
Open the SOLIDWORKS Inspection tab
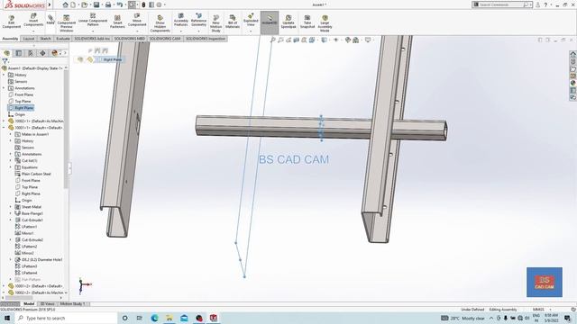[206, 39]
